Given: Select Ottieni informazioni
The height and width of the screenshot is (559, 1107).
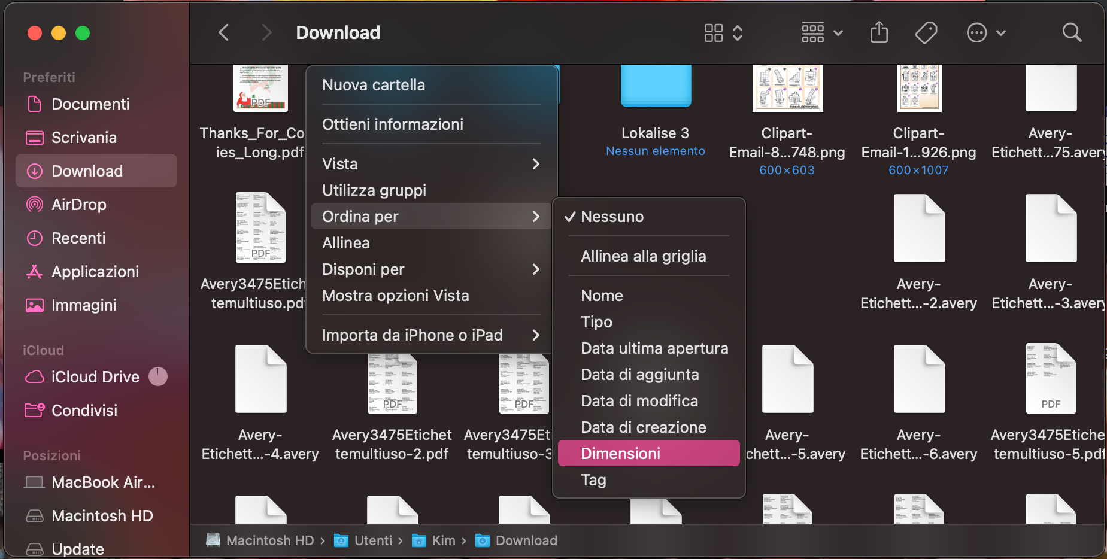Looking at the screenshot, I should 393,124.
